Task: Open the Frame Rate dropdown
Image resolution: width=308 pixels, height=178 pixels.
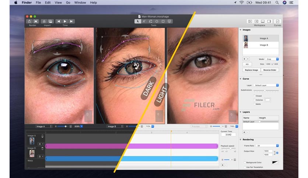Action: (267, 146)
